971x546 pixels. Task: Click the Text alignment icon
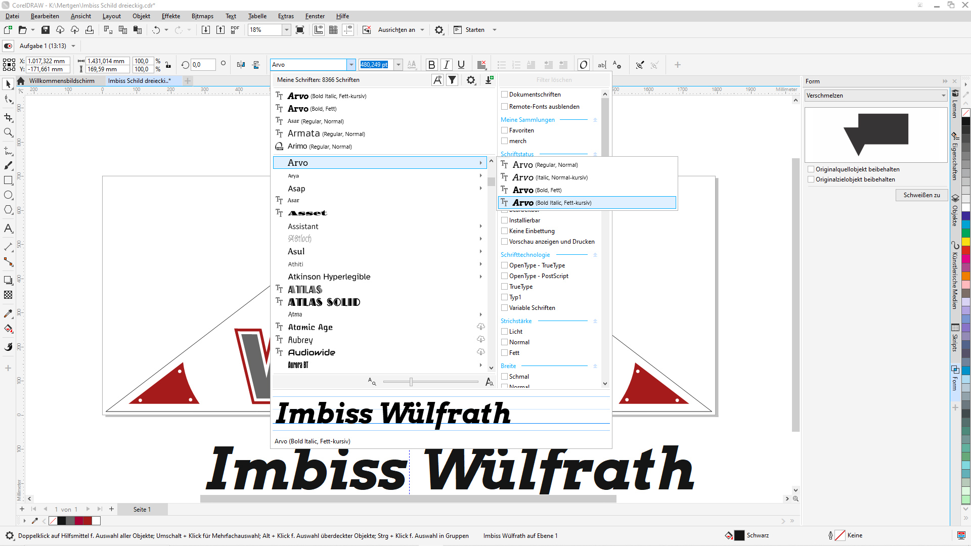pyautogui.click(x=481, y=65)
